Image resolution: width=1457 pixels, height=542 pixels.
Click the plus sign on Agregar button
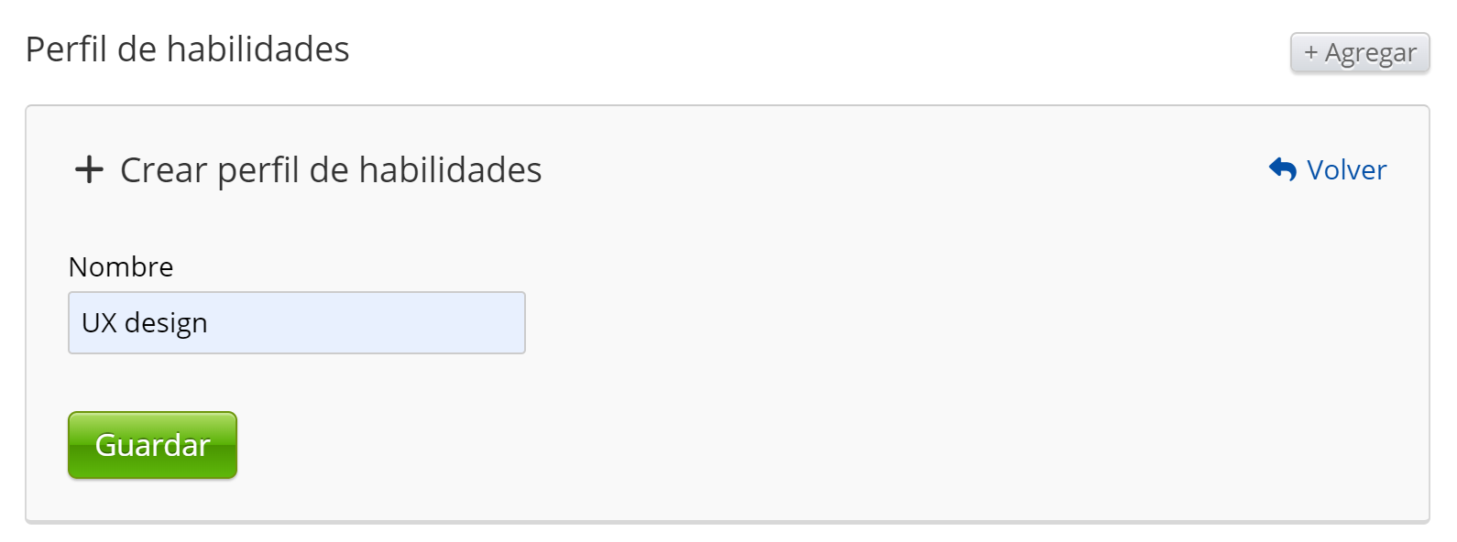[1310, 53]
